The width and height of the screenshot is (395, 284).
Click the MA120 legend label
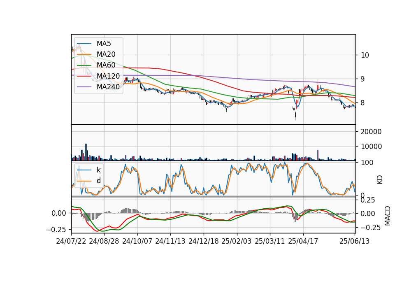[x=108, y=76]
